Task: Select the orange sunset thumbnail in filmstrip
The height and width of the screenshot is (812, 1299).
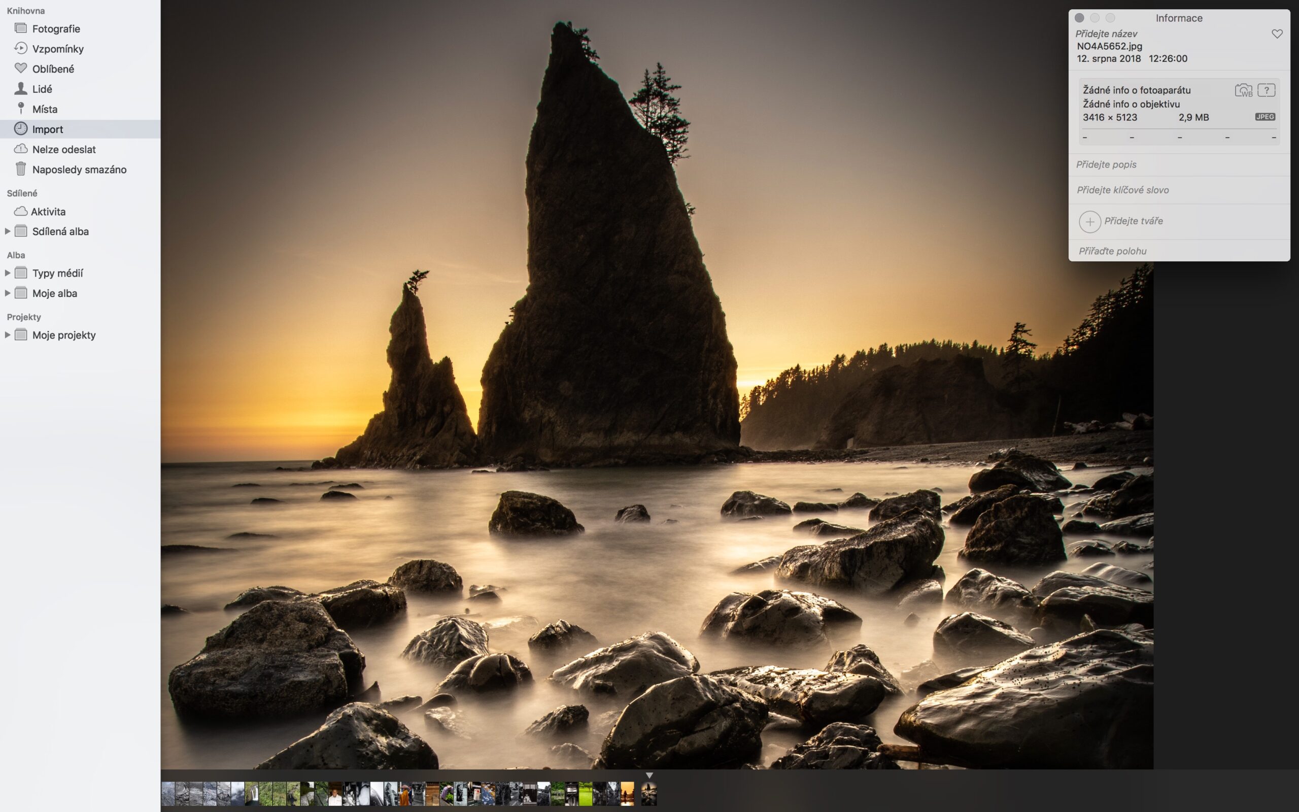Action: click(627, 794)
